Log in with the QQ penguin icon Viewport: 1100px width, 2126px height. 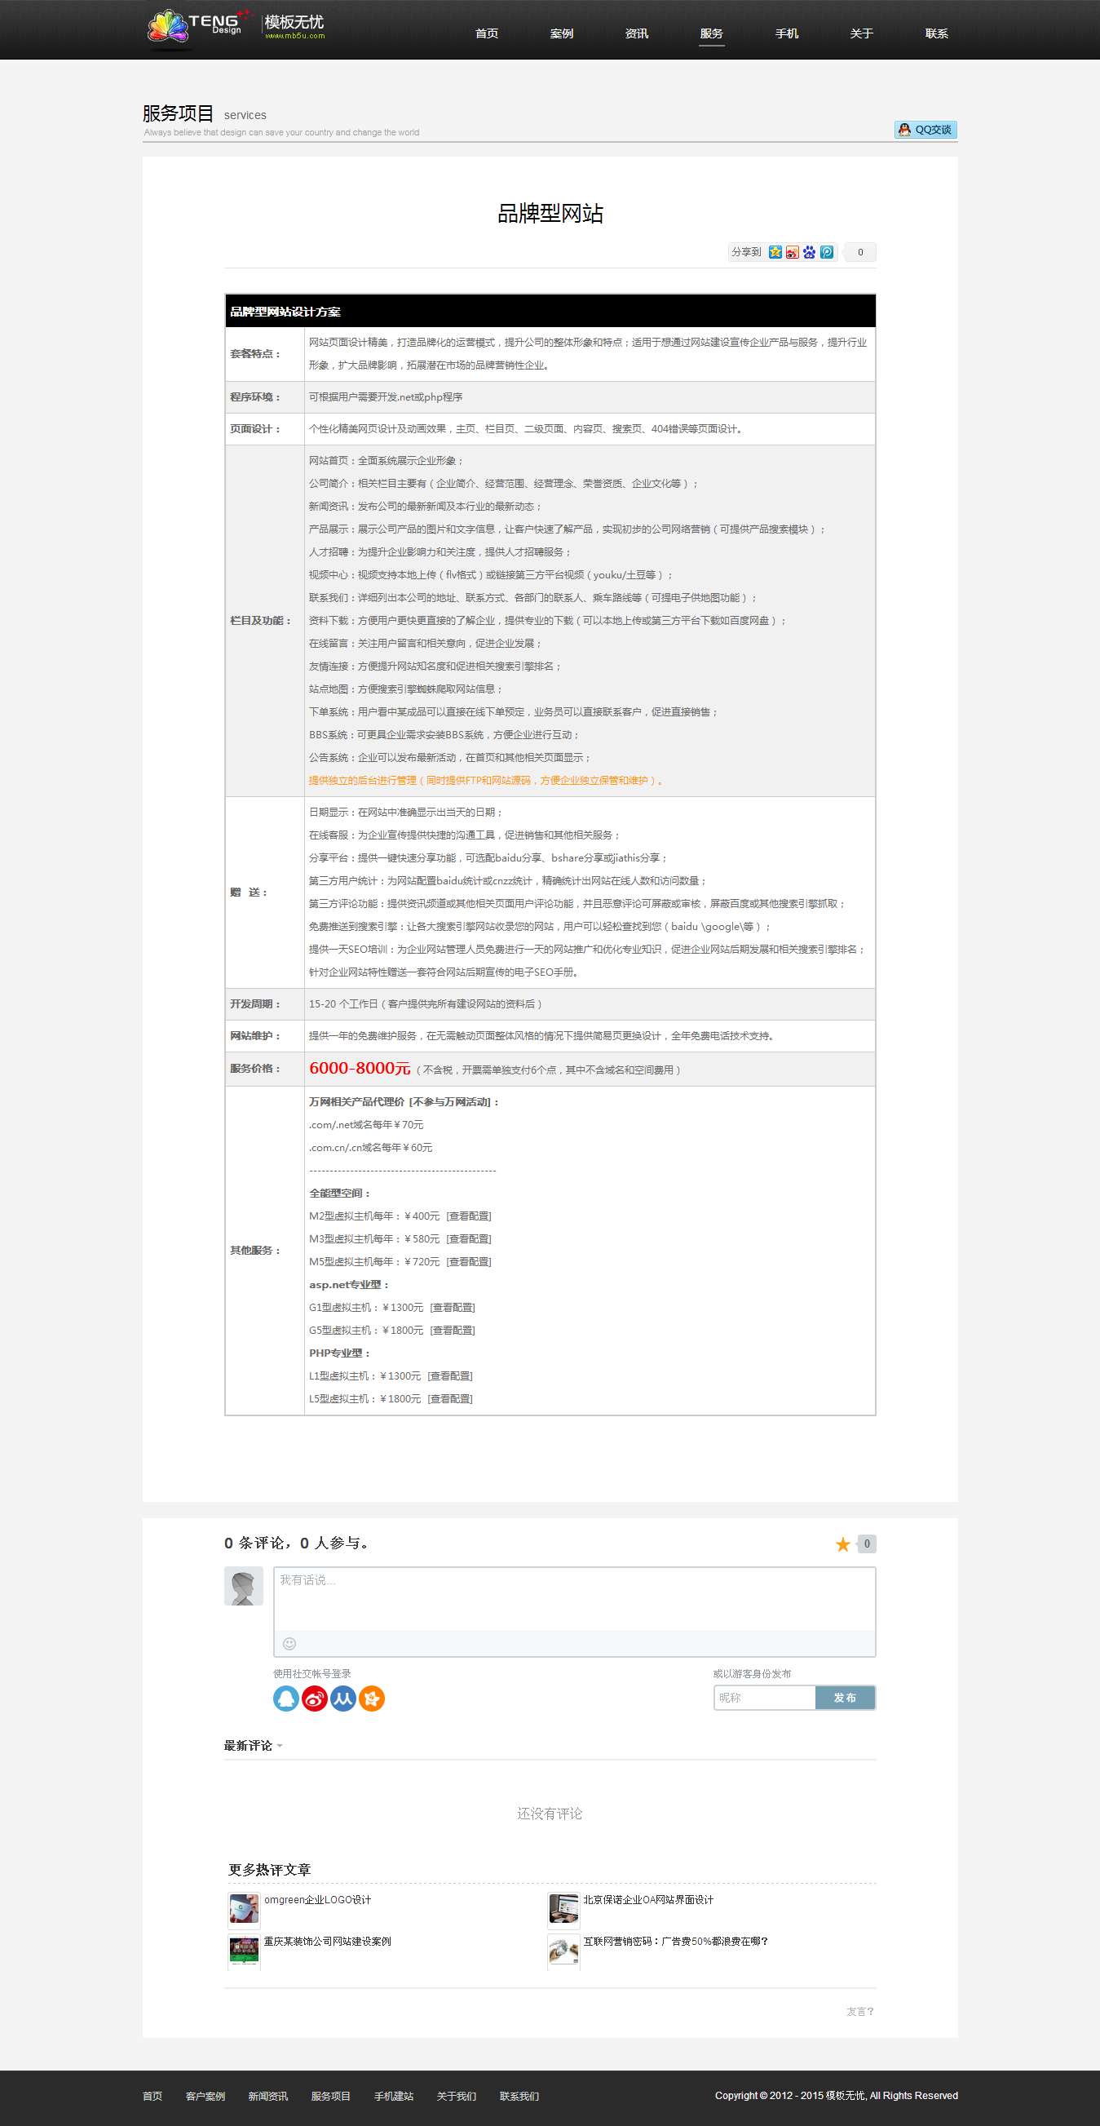285,1699
